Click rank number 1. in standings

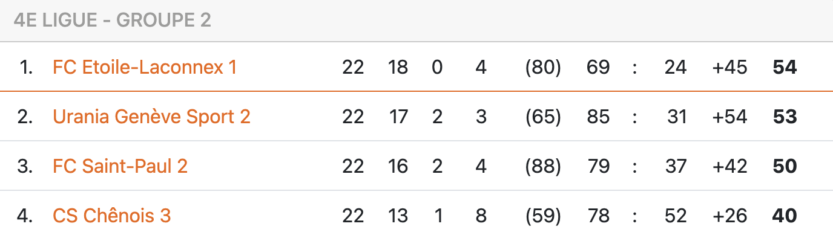[x=26, y=67]
